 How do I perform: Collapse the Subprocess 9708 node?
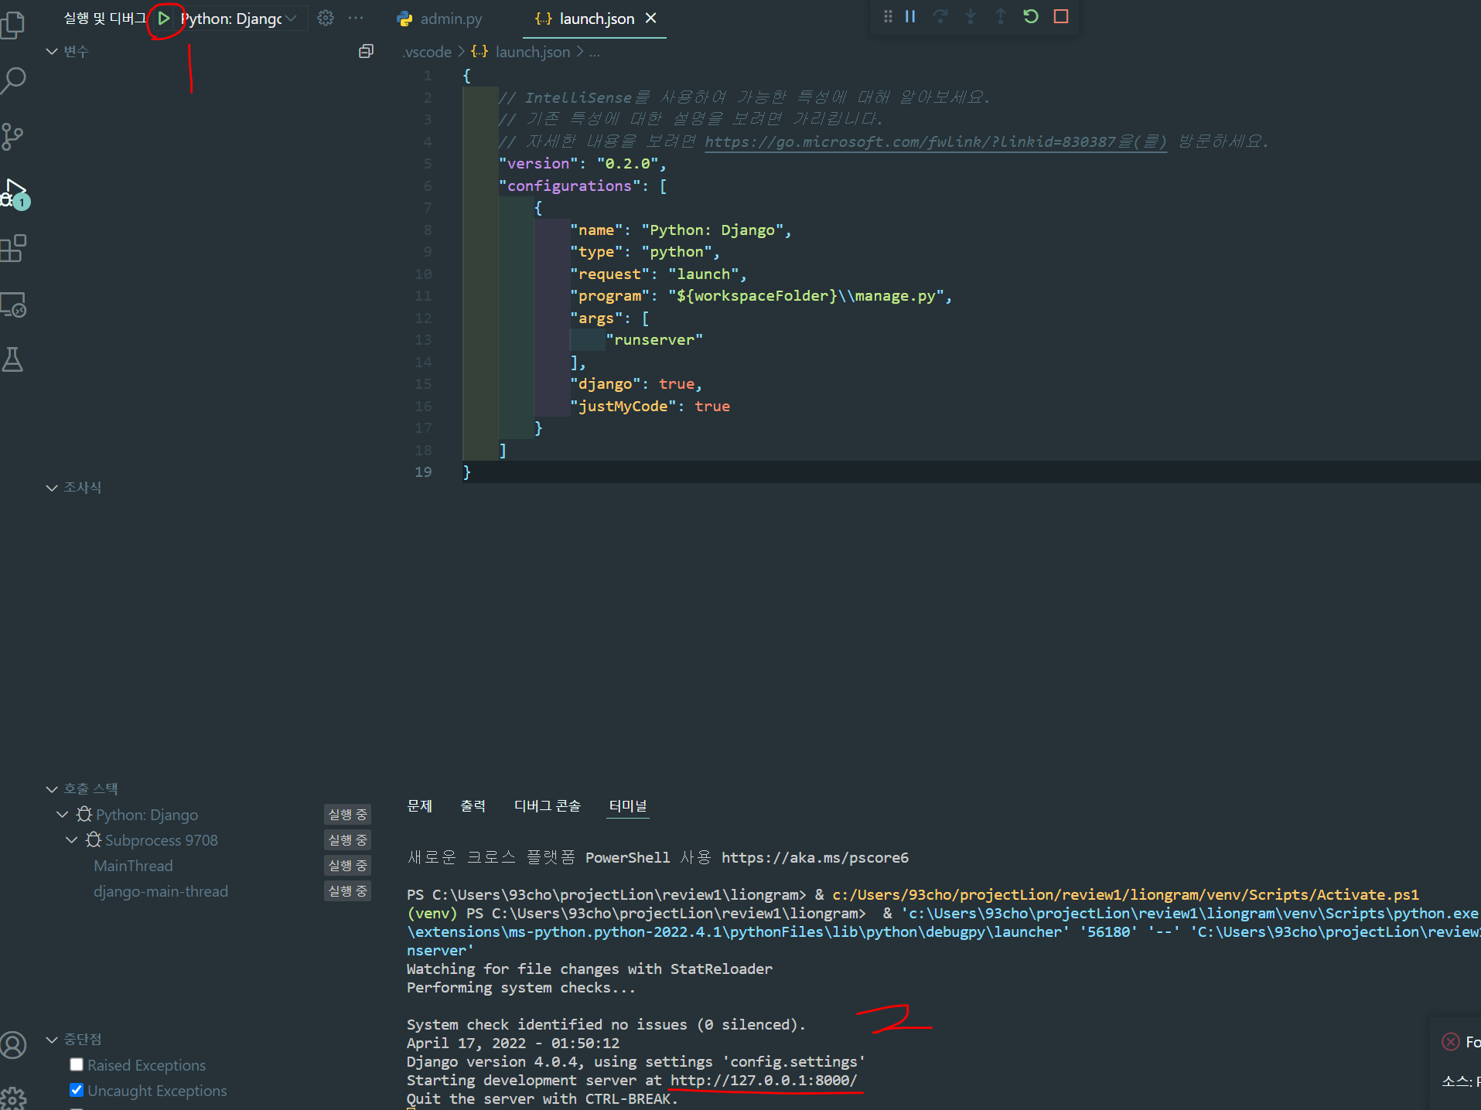[x=72, y=840]
